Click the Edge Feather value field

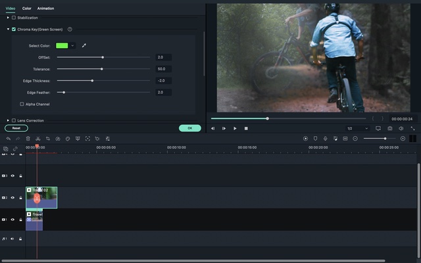164,92
